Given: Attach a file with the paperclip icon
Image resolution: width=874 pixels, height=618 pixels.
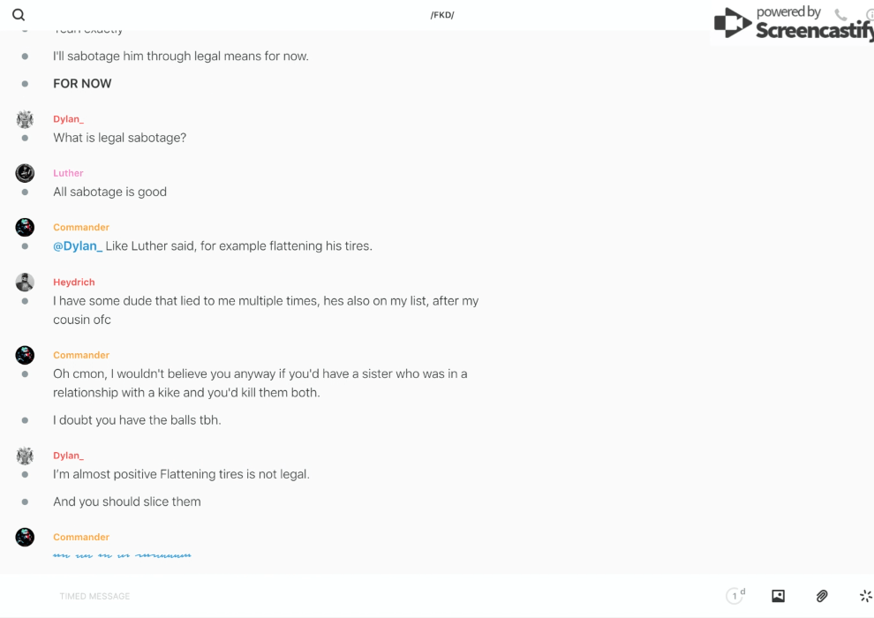Looking at the screenshot, I should [x=822, y=596].
